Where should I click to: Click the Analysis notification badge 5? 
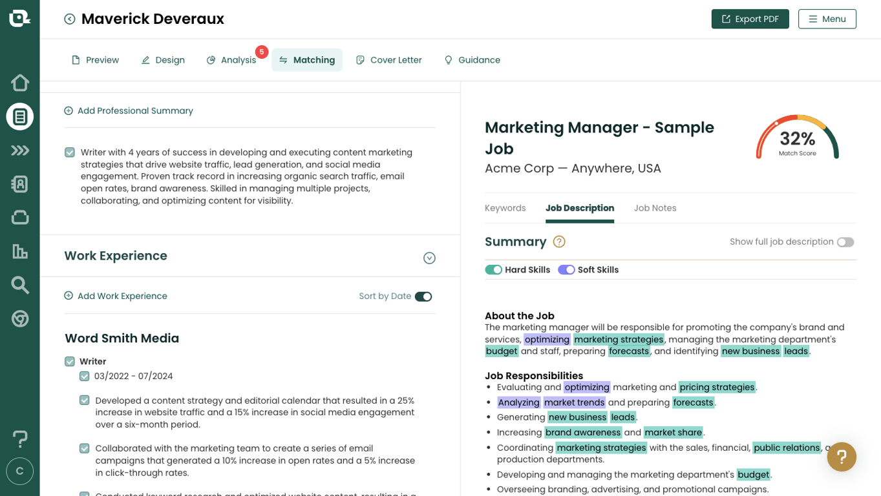coord(262,52)
